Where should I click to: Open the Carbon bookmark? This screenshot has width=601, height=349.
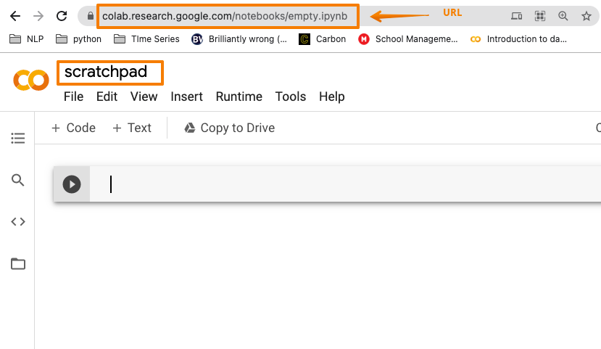(x=323, y=39)
